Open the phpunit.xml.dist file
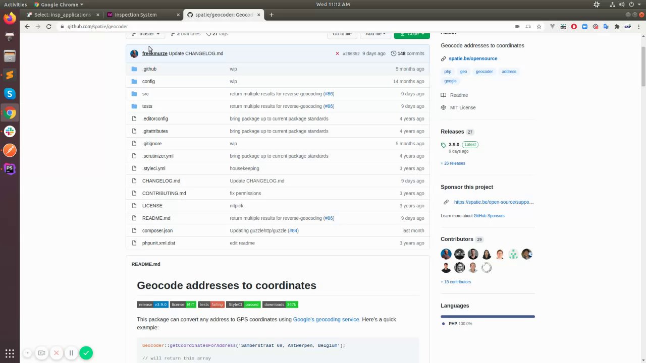 tap(158, 243)
